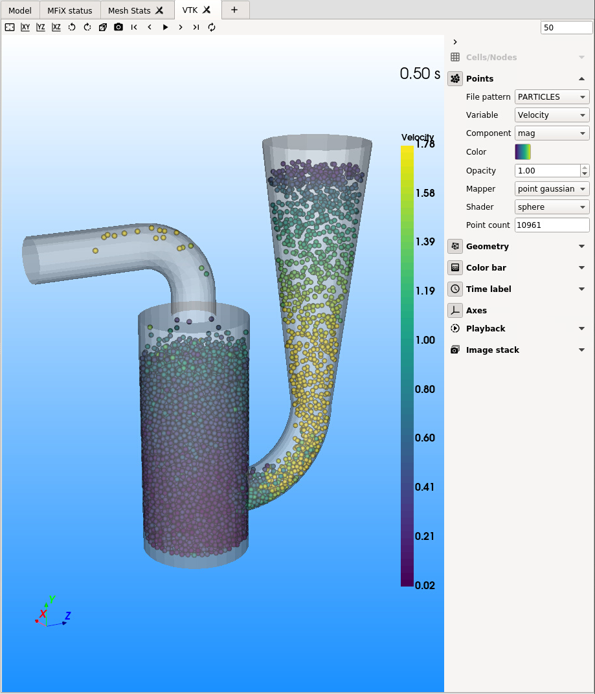Toggle Points visibility button
The width and height of the screenshot is (595, 694).
click(455, 78)
